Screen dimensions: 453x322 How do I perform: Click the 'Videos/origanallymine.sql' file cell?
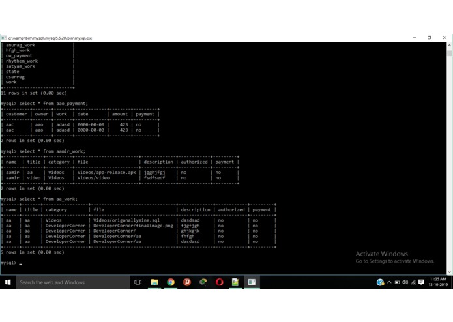[x=126, y=220]
